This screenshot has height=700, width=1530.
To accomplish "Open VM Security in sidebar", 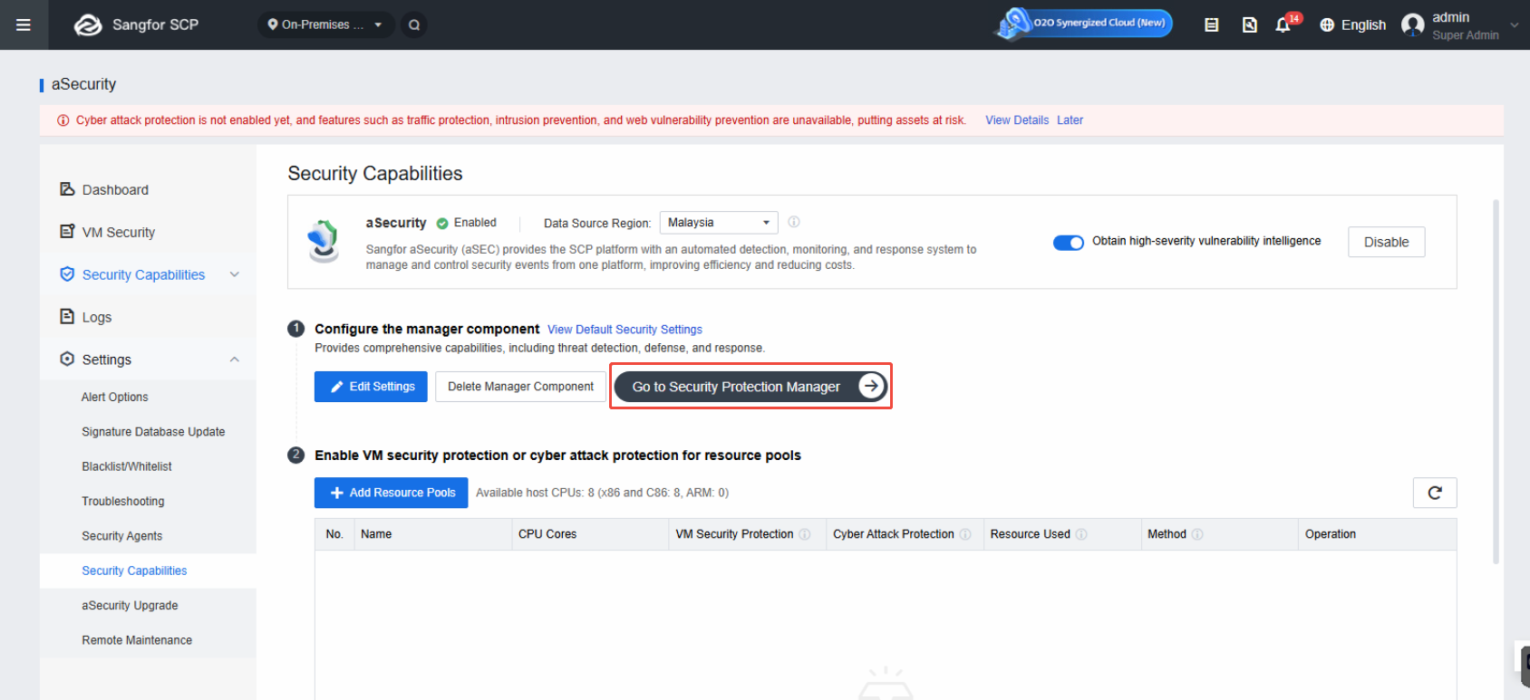I will coord(119,232).
